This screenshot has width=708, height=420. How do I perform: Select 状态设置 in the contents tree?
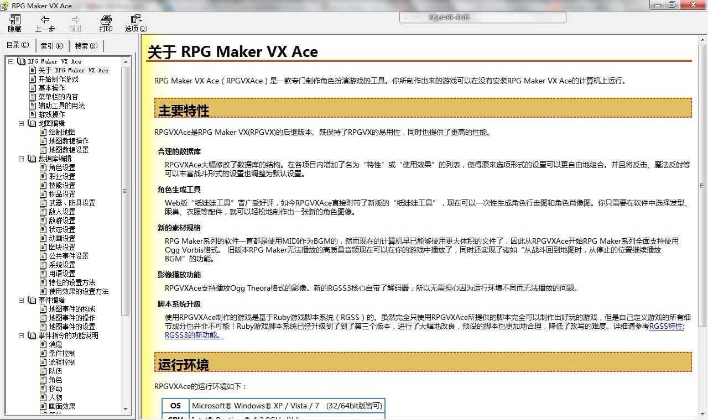pos(62,229)
